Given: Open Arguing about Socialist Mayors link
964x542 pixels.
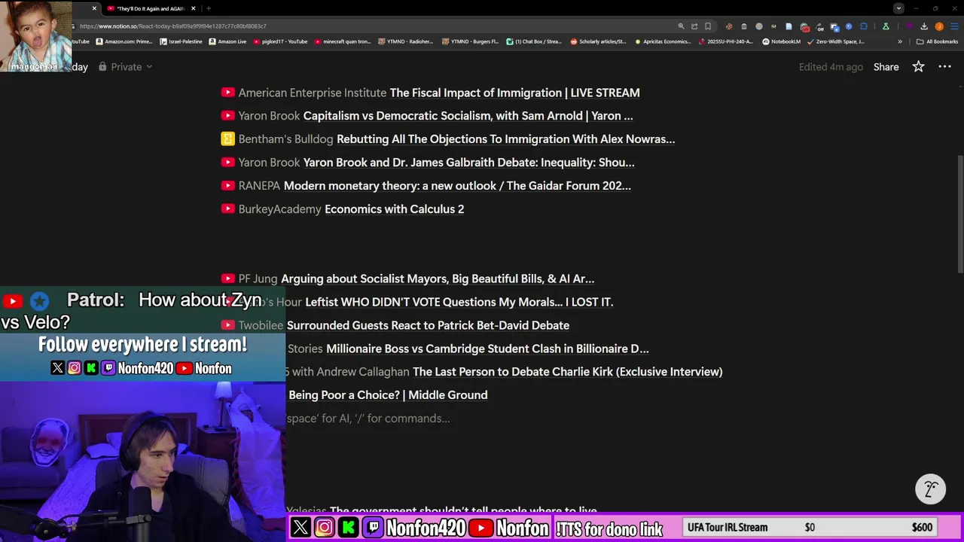Looking at the screenshot, I should (x=438, y=279).
